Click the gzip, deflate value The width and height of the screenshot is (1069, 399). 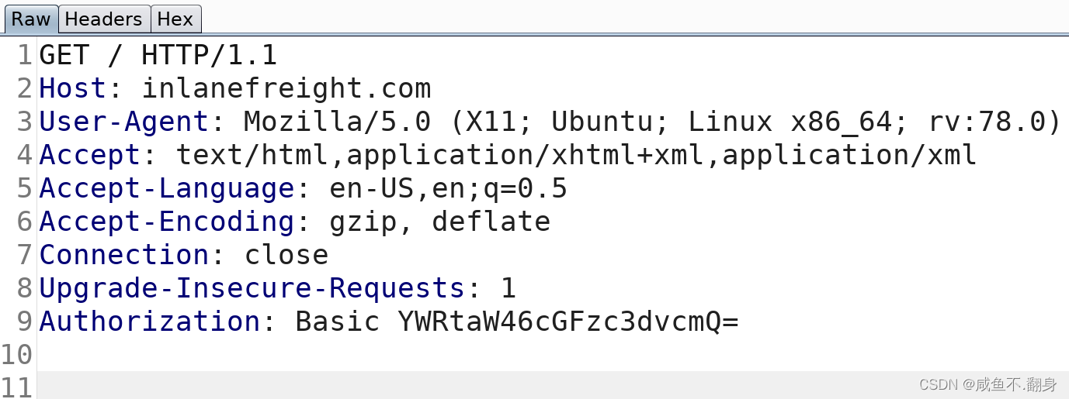coord(439,222)
